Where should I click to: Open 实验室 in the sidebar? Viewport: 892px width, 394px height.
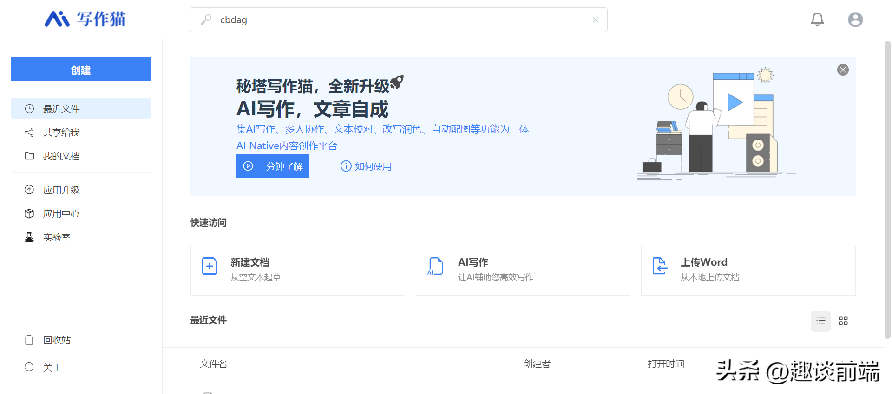tap(81, 237)
